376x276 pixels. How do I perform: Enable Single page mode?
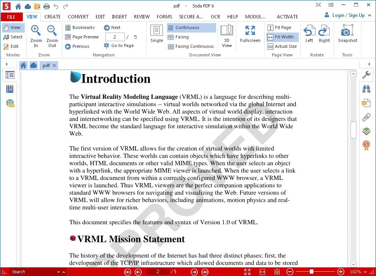(x=156, y=35)
